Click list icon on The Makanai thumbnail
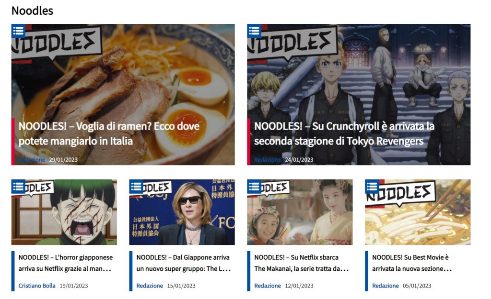 coord(254,187)
